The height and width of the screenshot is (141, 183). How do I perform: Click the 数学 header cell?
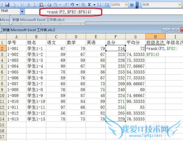(76, 42)
